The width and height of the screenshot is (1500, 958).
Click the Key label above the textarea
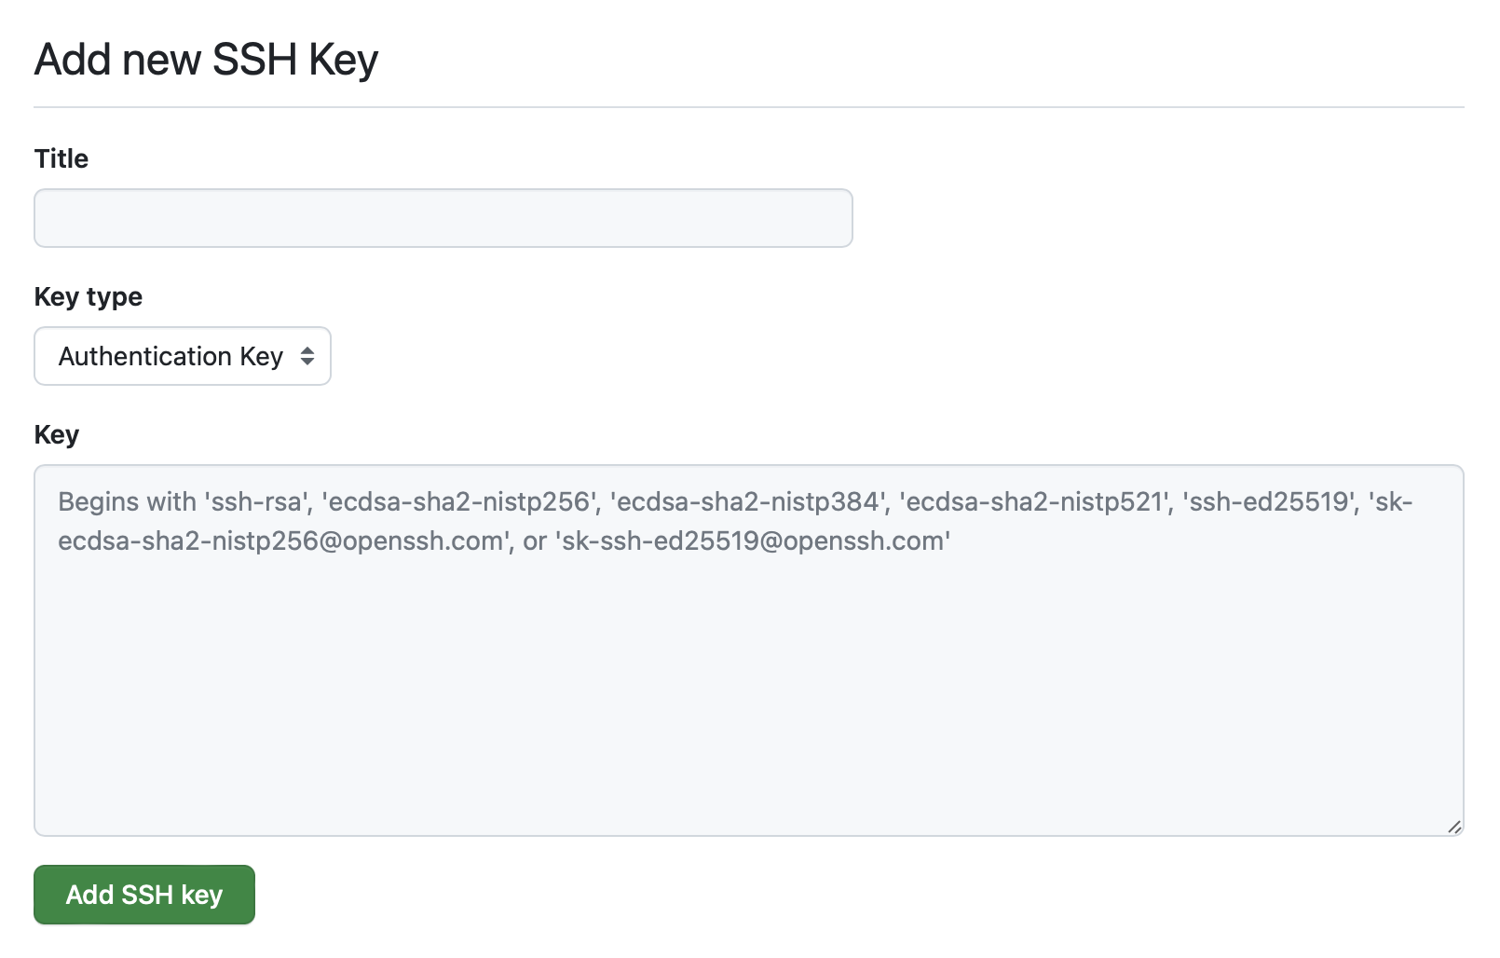tap(57, 434)
